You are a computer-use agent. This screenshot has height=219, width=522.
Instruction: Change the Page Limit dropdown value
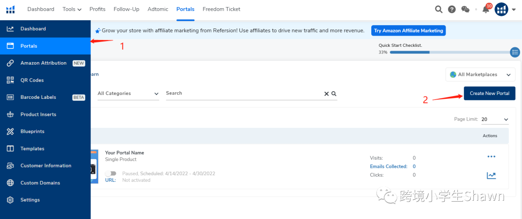495,119
